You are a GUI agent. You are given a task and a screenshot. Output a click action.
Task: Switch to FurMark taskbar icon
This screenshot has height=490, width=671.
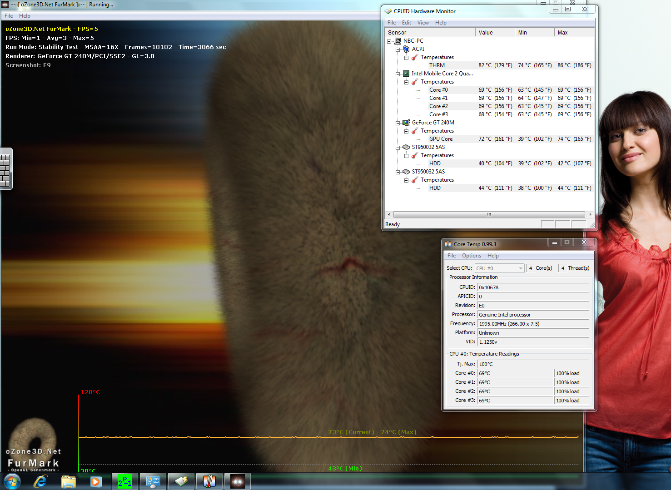pos(237,481)
